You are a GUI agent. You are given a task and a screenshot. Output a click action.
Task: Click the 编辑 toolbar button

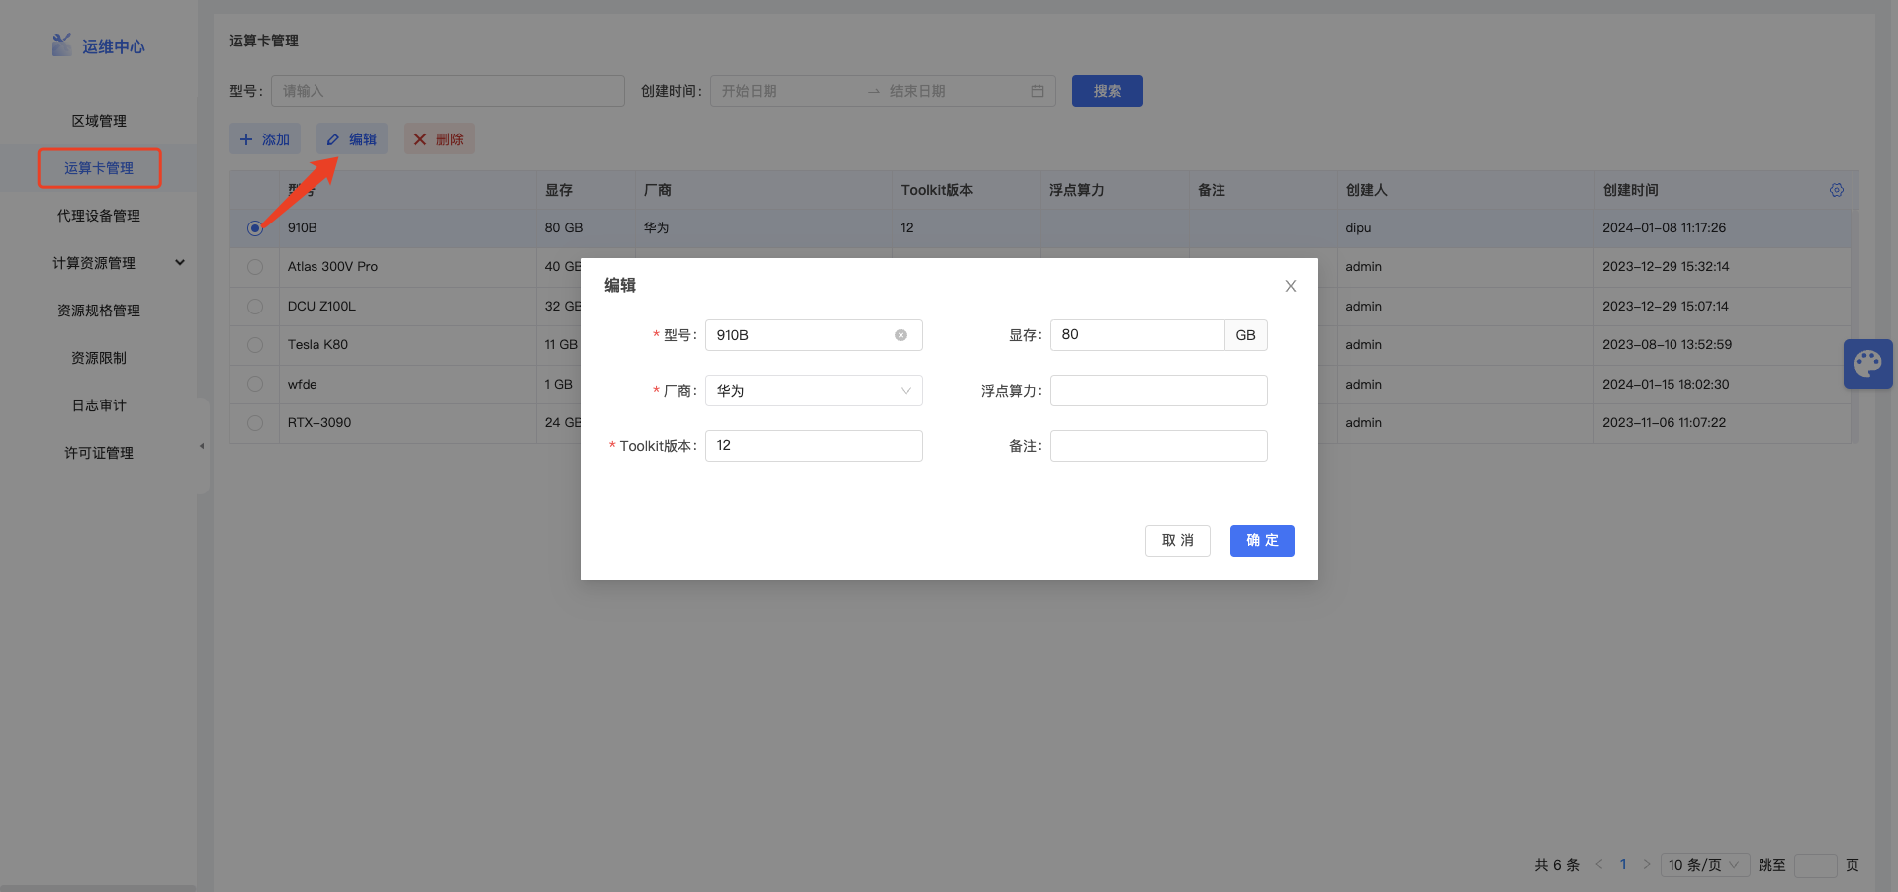click(352, 139)
